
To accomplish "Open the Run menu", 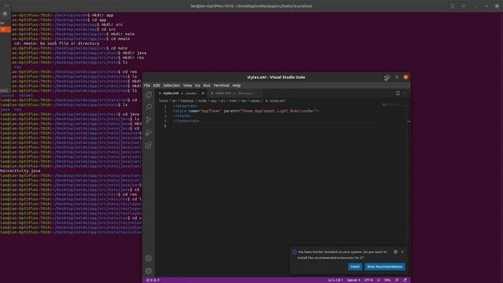I will (x=207, y=86).
